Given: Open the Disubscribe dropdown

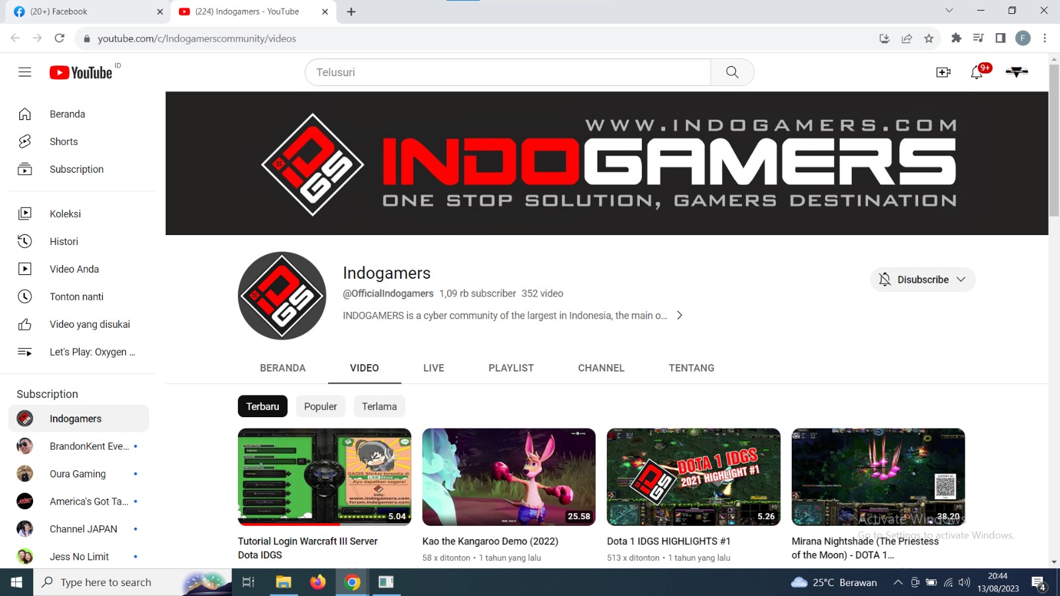Looking at the screenshot, I should coord(923,279).
